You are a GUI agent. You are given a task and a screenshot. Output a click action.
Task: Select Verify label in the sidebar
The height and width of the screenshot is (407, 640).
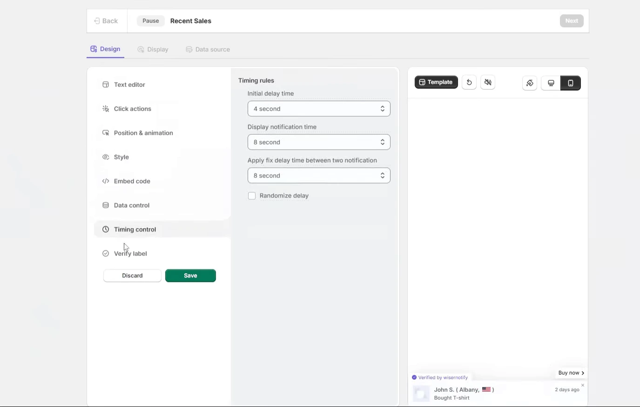pos(162,254)
